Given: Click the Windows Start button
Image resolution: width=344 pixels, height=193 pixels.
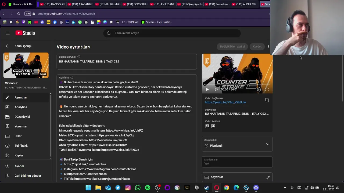Looking at the screenshot, I should [88, 188].
